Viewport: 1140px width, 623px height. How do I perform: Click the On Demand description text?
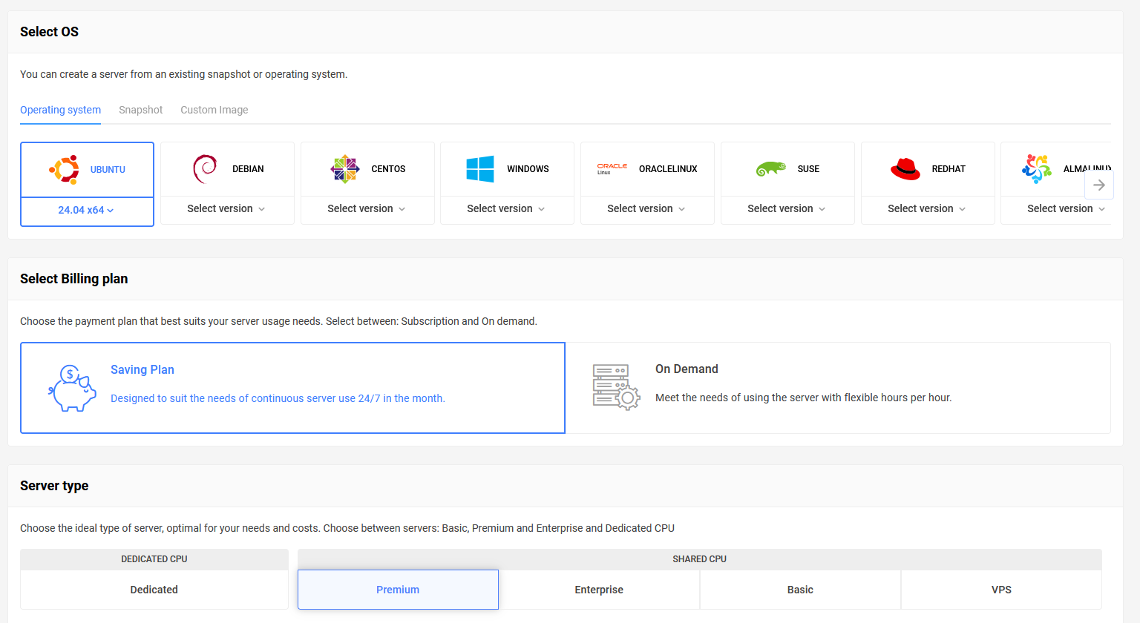click(x=803, y=398)
